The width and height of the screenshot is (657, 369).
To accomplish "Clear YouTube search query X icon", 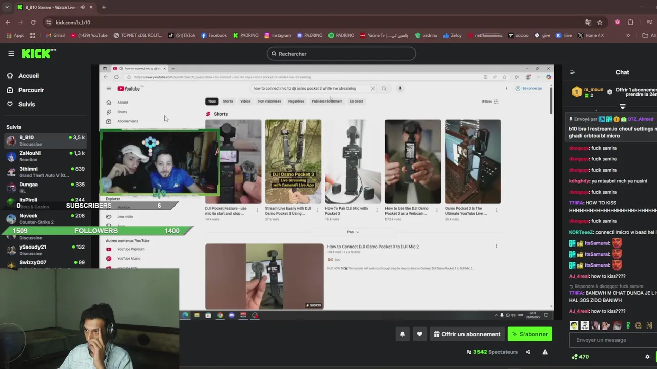I will pos(373,88).
